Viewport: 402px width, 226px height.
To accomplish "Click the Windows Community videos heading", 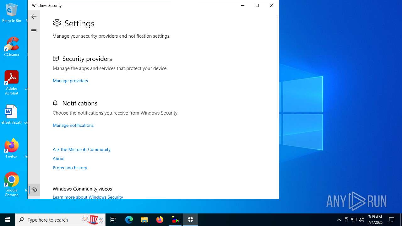I will 82,189.
